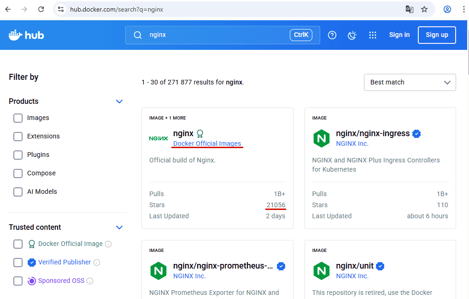This screenshot has width=469, height=299.
Task: Collapse the Products filter section
Action: (119, 102)
